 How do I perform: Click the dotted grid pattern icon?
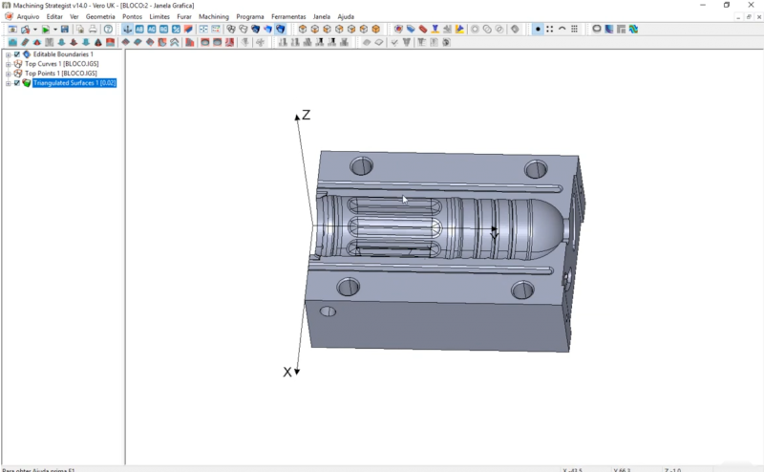[574, 30]
